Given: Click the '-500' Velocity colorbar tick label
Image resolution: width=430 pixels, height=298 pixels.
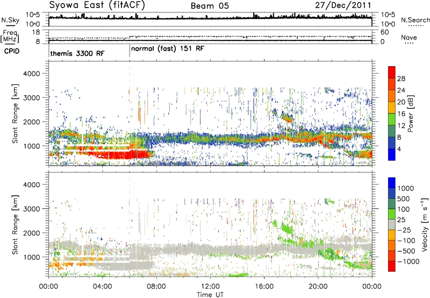Looking at the screenshot, I should click(x=406, y=251).
